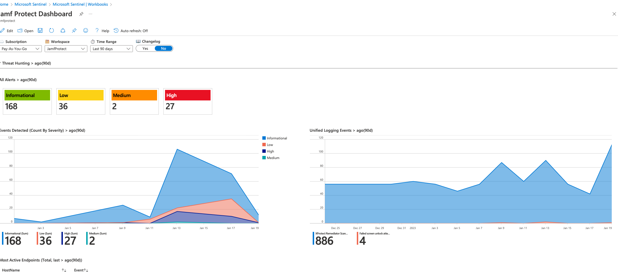Click the Changelog book icon

[138, 41]
